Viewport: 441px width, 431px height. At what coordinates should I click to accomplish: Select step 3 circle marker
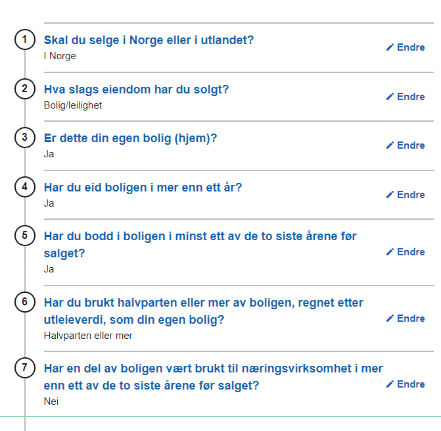(24, 138)
